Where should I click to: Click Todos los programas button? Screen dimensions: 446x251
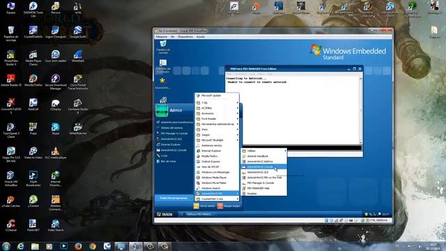tap(174, 198)
